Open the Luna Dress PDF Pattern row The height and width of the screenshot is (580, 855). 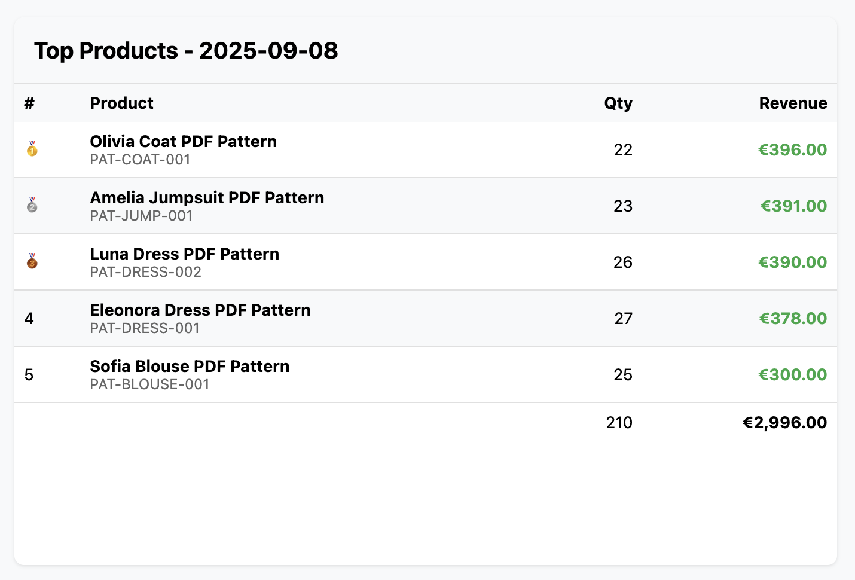pyautogui.click(x=184, y=254)
